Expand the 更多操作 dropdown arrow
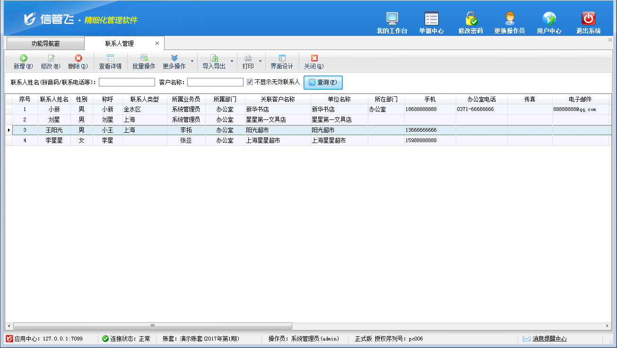The height and width of the screenshot is (348, 617). [191, 61]
